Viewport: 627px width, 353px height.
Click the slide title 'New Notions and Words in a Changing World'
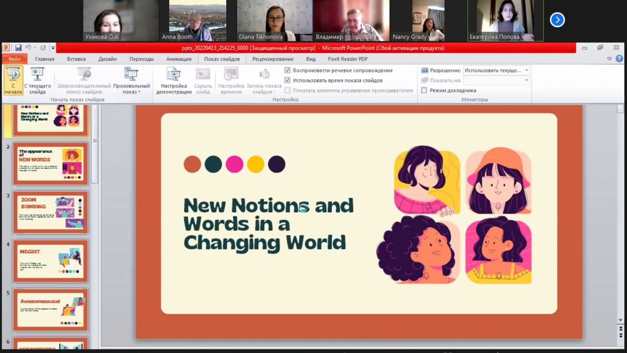(269, 224)
